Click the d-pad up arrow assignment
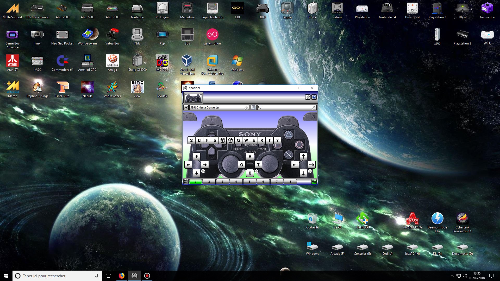Image resolution: width=500 pixels, height=281 pixels. (x=197, y=156)
